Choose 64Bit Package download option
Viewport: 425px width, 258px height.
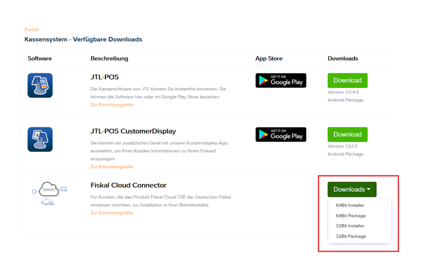352,215
